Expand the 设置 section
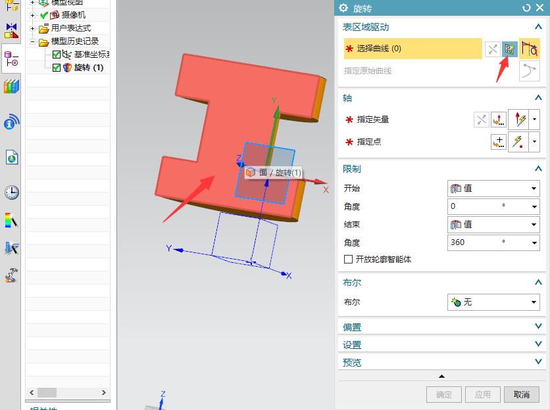Image resolution: width=550 pixels, height=410 pixels. pos(538,344)
